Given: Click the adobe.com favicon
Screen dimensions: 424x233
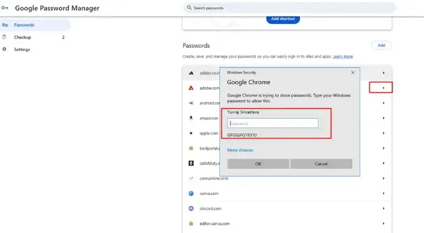Looking at the screenshot, I should [x=191, y=88].
